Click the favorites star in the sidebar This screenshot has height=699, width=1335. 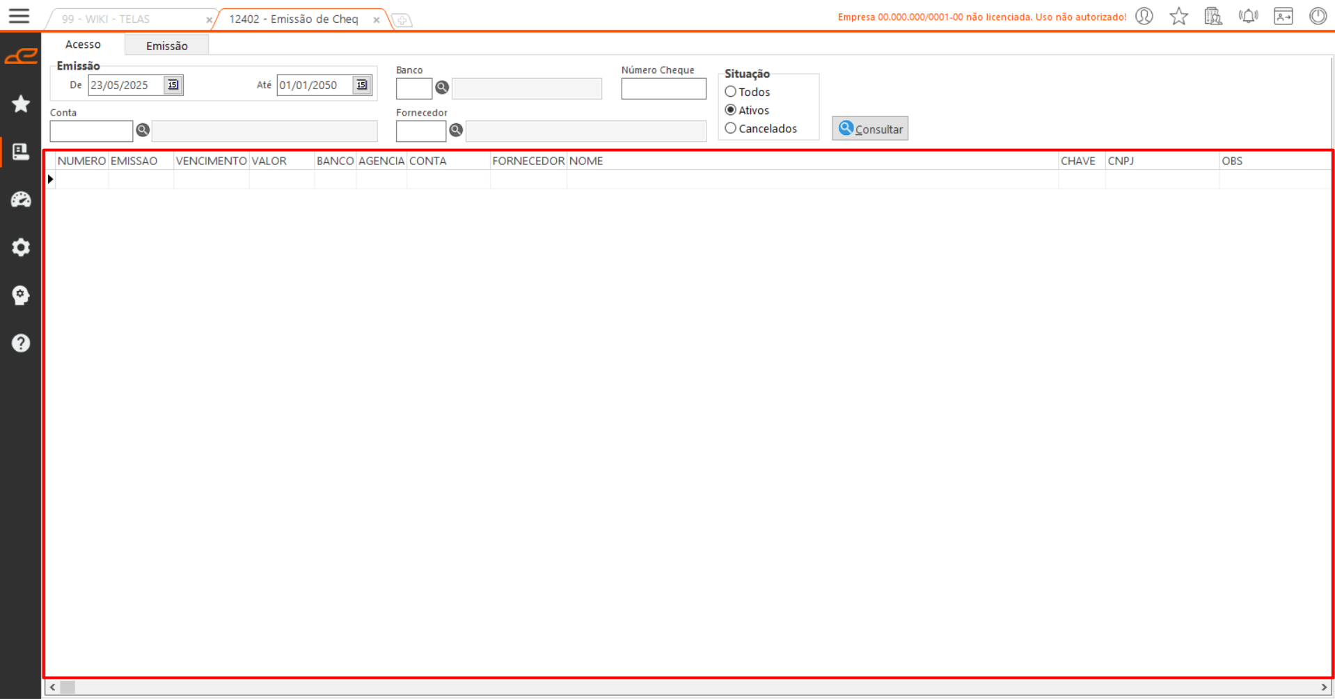pos(21,104)
